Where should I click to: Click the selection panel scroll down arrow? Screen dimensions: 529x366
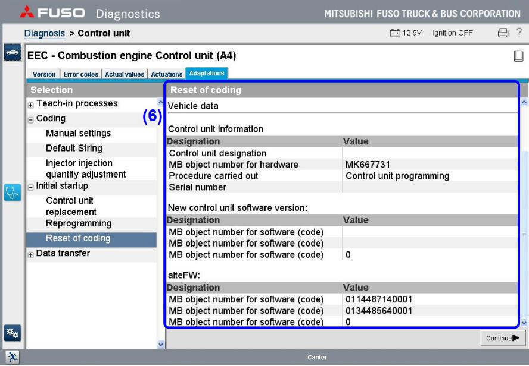161,344
